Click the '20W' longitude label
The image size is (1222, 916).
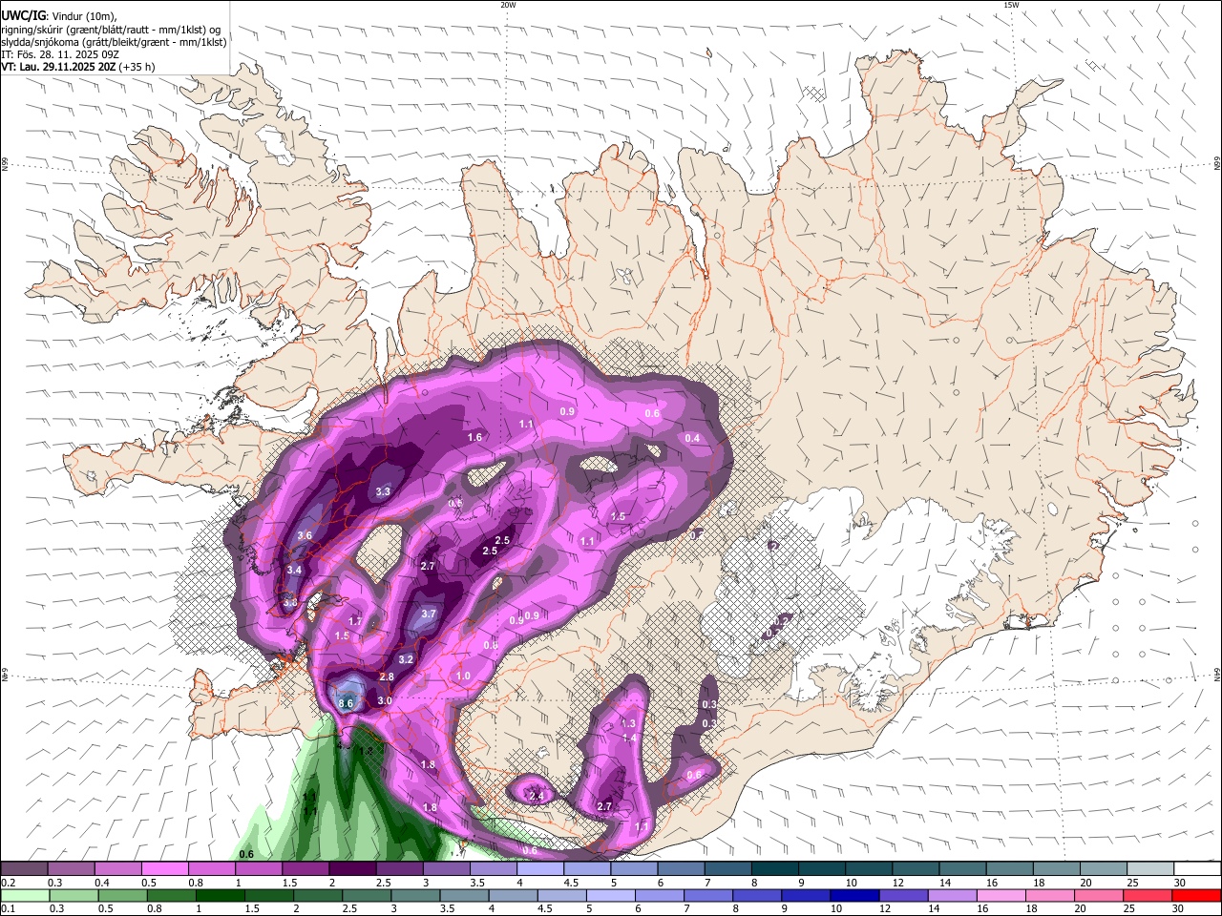(x=508, y=5)
